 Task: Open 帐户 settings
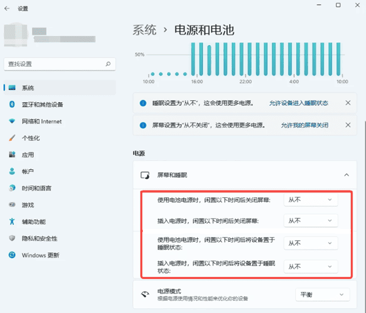[x=60, y=171]
